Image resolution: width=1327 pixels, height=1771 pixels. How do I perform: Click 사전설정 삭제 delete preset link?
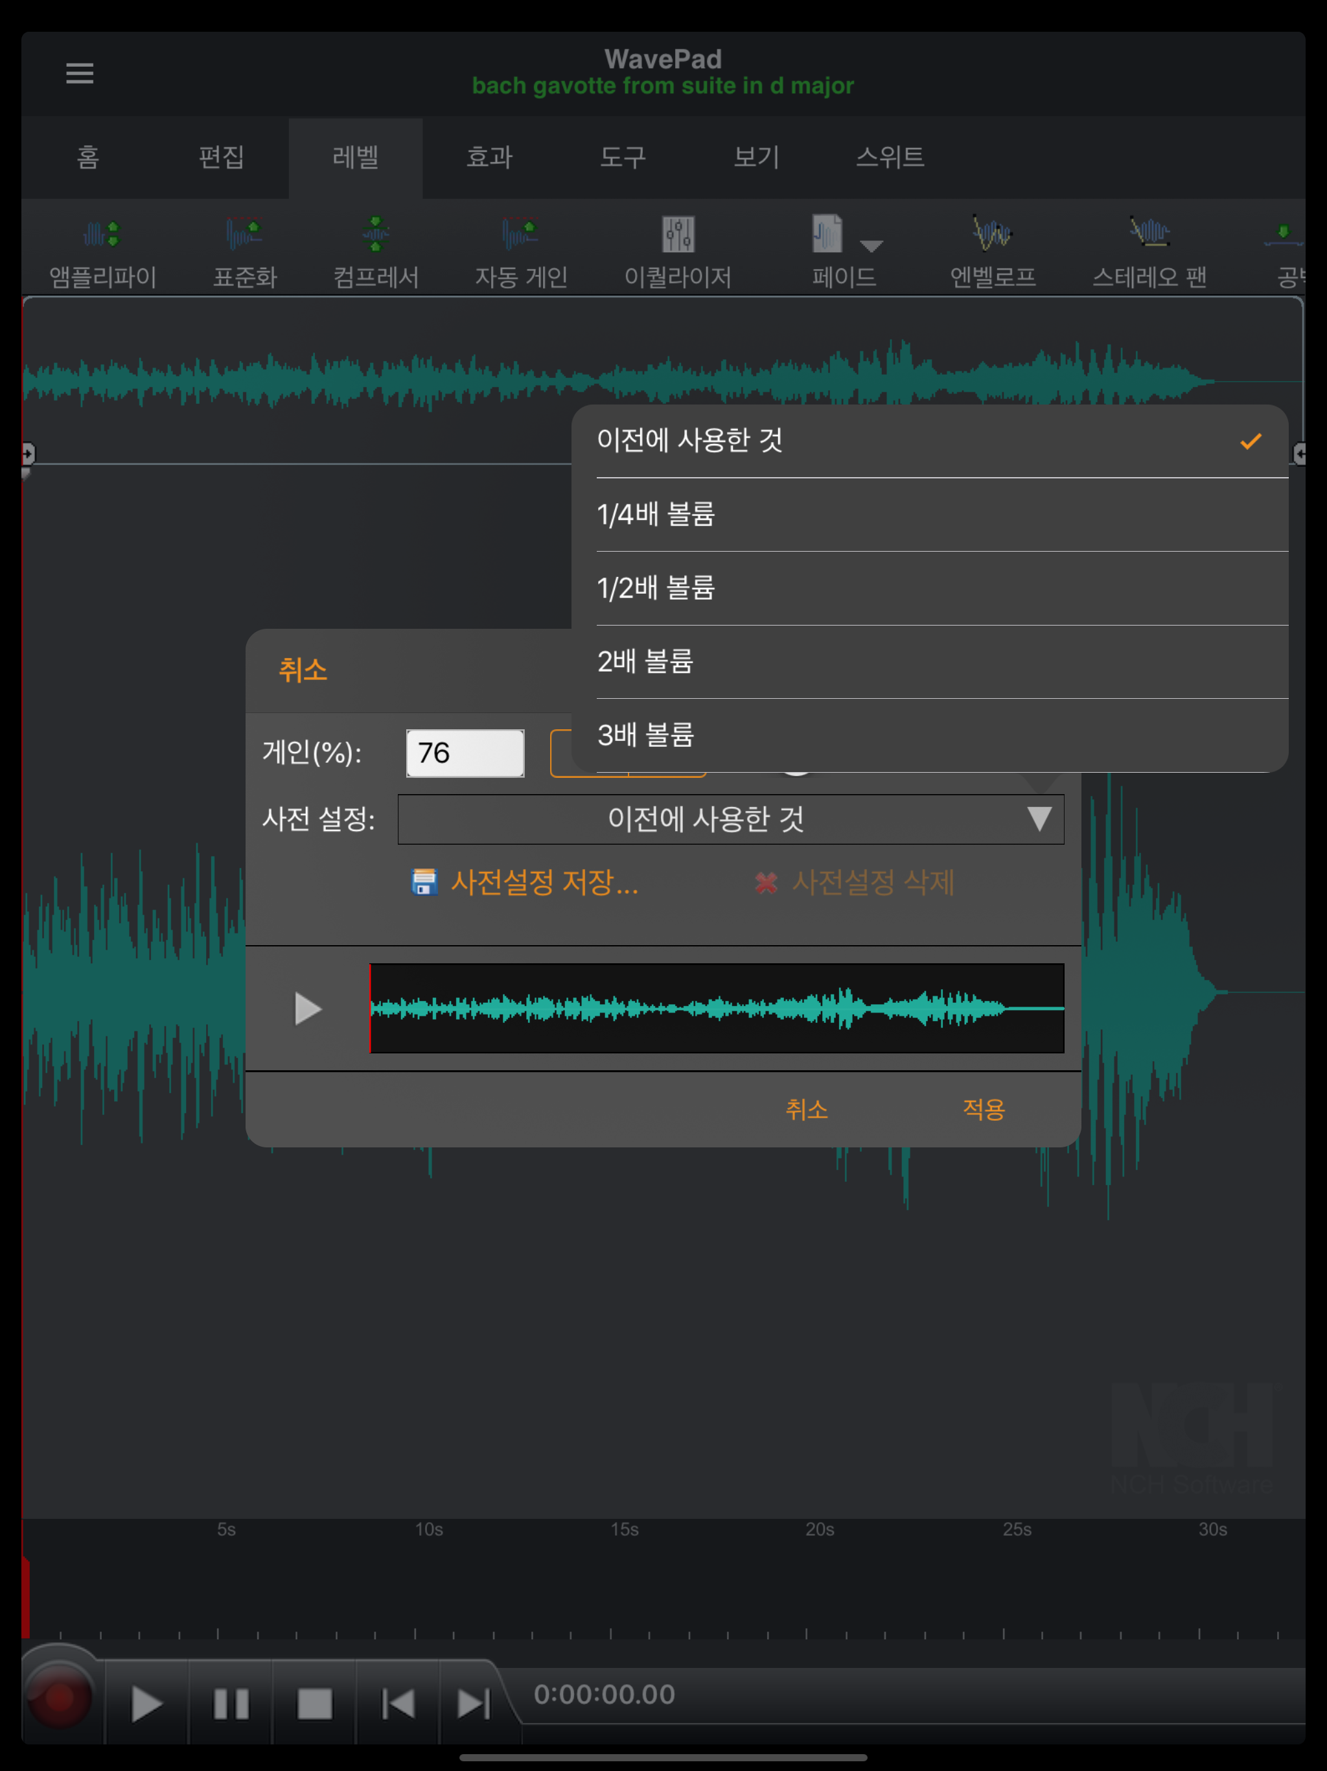tap(854, 882)
